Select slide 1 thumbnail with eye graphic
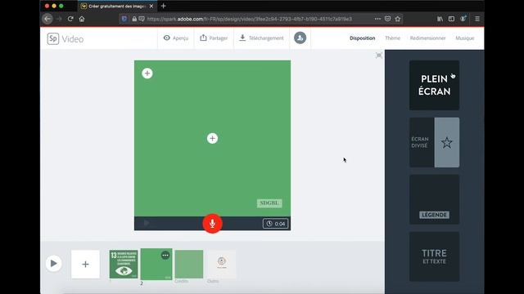The height and width of the screenshot is (294, 524). pos(124,264)
